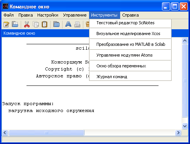This screenshot has width=190, height=144.
Task: Click the clipboard paste icon
Action: click(x=45, y=24)
